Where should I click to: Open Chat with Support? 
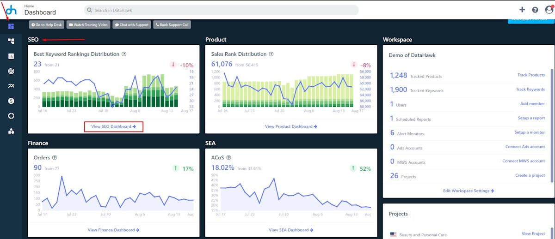[x=132, y=25]
